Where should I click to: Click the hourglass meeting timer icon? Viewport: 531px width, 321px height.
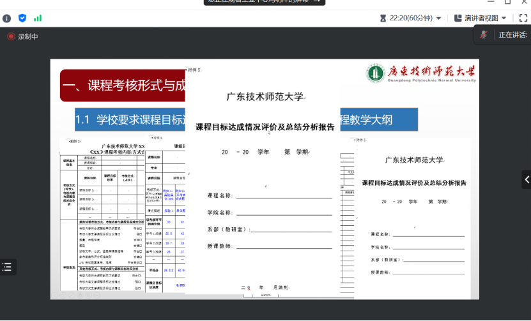pyautogui.click(x=382, y=18)
